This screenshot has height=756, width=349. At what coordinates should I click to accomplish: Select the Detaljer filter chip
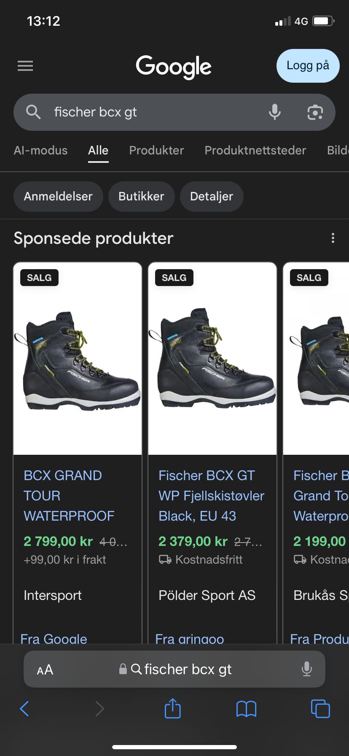[x=211, y=196]
